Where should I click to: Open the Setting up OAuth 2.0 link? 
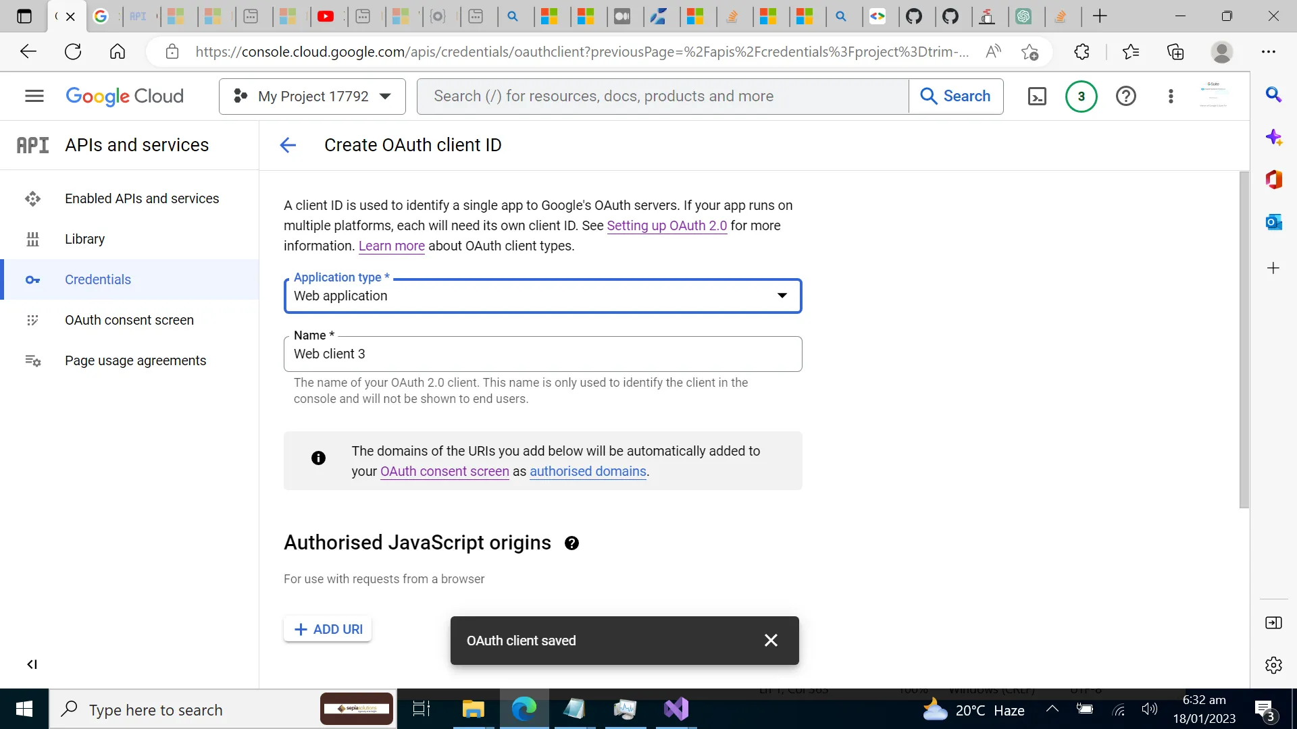(667, 225)
